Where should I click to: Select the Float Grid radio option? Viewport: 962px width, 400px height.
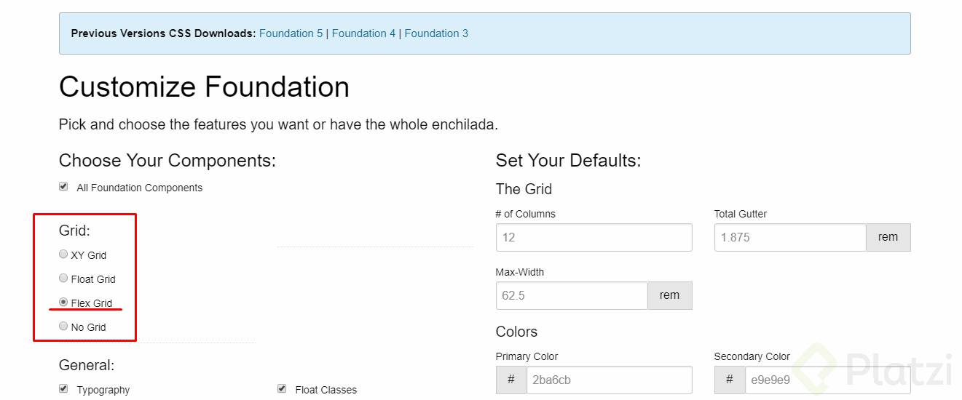tap(63, 279)
